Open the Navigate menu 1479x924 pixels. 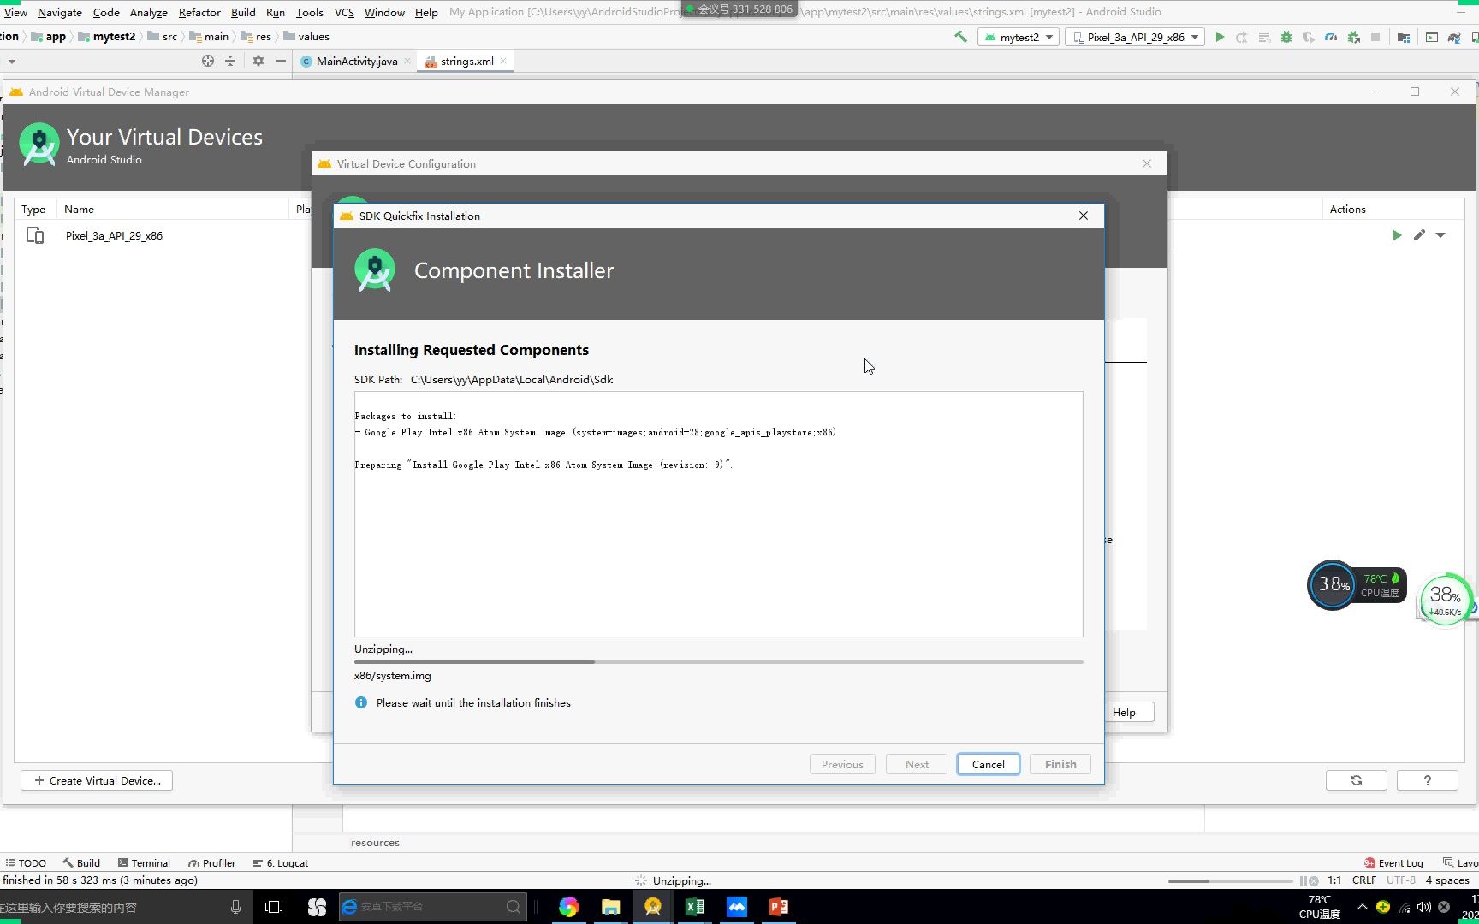pyautogui.click(x=60, y=12)
